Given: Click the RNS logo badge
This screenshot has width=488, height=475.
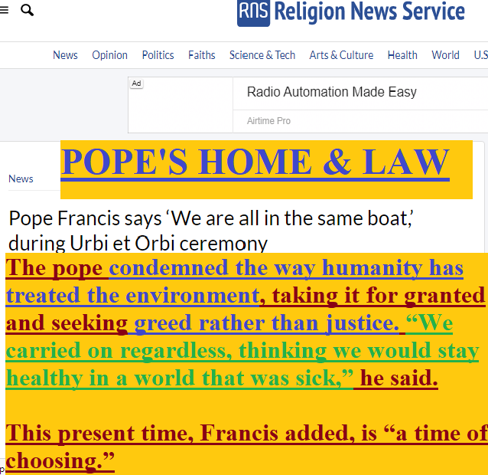Looking at the screenshot, I should 253,11.
